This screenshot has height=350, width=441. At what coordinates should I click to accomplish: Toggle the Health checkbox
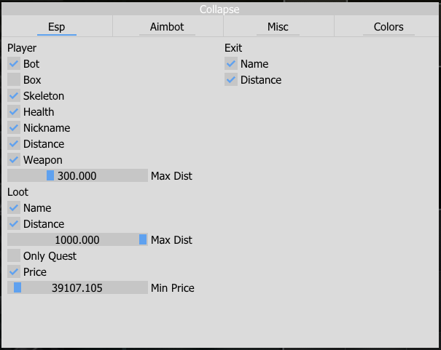[14, 112]
